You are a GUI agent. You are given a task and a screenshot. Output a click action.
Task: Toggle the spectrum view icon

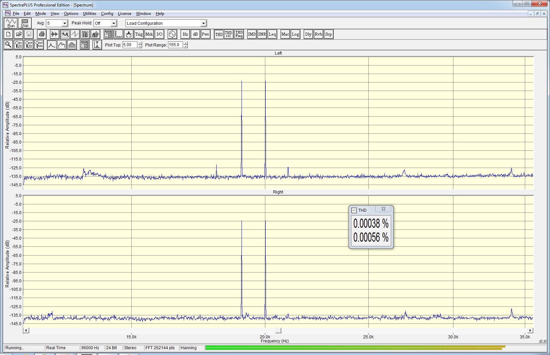tap(65, 34)
